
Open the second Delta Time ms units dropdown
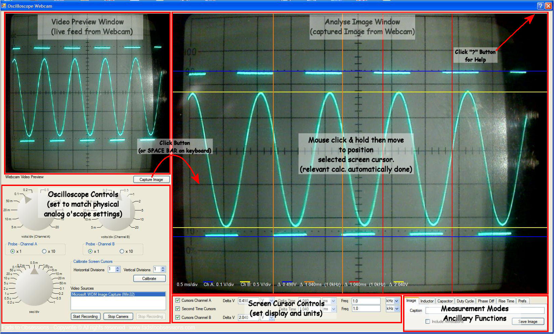(x=333, y=308)
